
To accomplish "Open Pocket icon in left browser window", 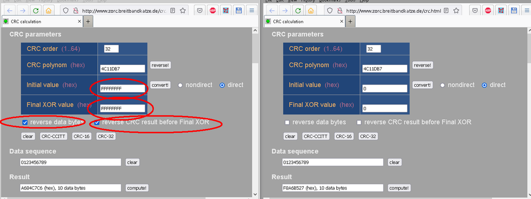I will coord(200,11).
